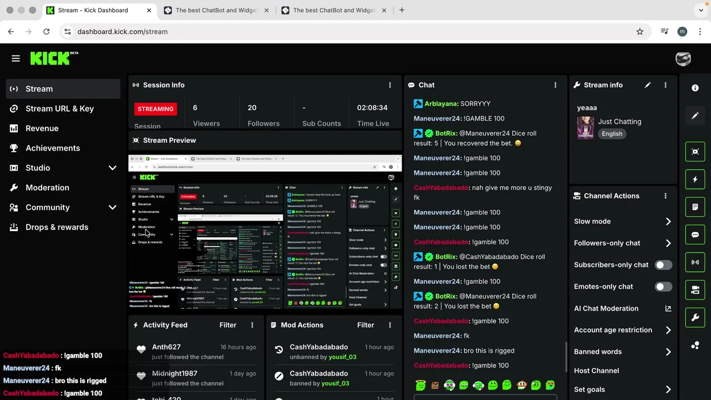Toggle the wrench stream info widget icon
Viewport: 711px width, 400px height.
pyautogui.click(x=695, y=318)
